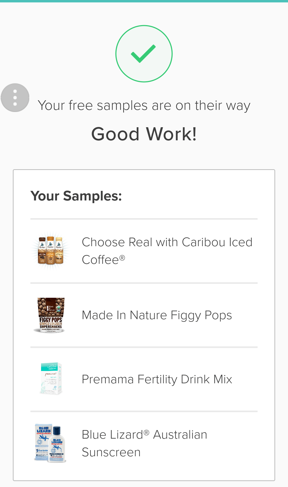The image size is (288, 487).
Task: Click the divider line below 'Your Samples:'
Action: 144,219
